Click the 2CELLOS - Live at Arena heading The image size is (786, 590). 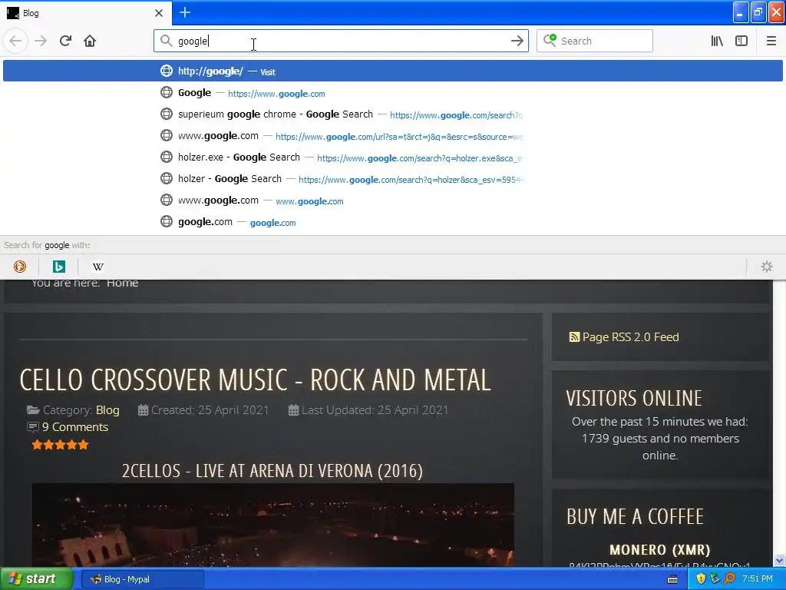tap(272, 471)
